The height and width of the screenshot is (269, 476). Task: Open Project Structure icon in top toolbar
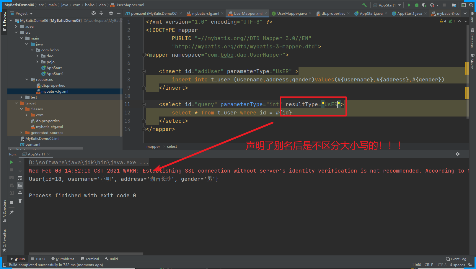[454, 5]
